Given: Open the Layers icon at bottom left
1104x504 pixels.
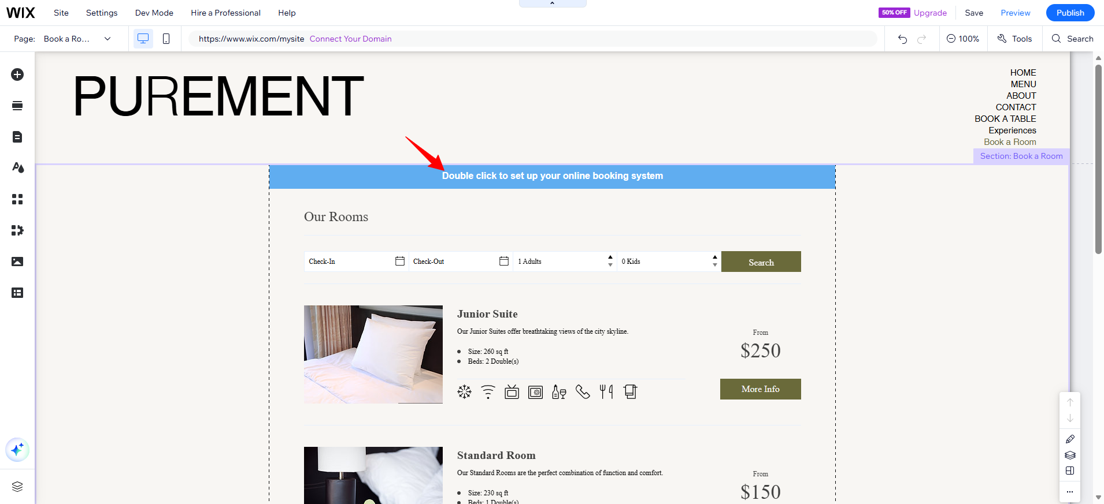Looking at the screenshot, I should point(17,487).
